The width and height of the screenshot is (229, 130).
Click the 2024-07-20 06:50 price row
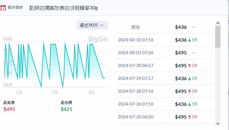165,117
